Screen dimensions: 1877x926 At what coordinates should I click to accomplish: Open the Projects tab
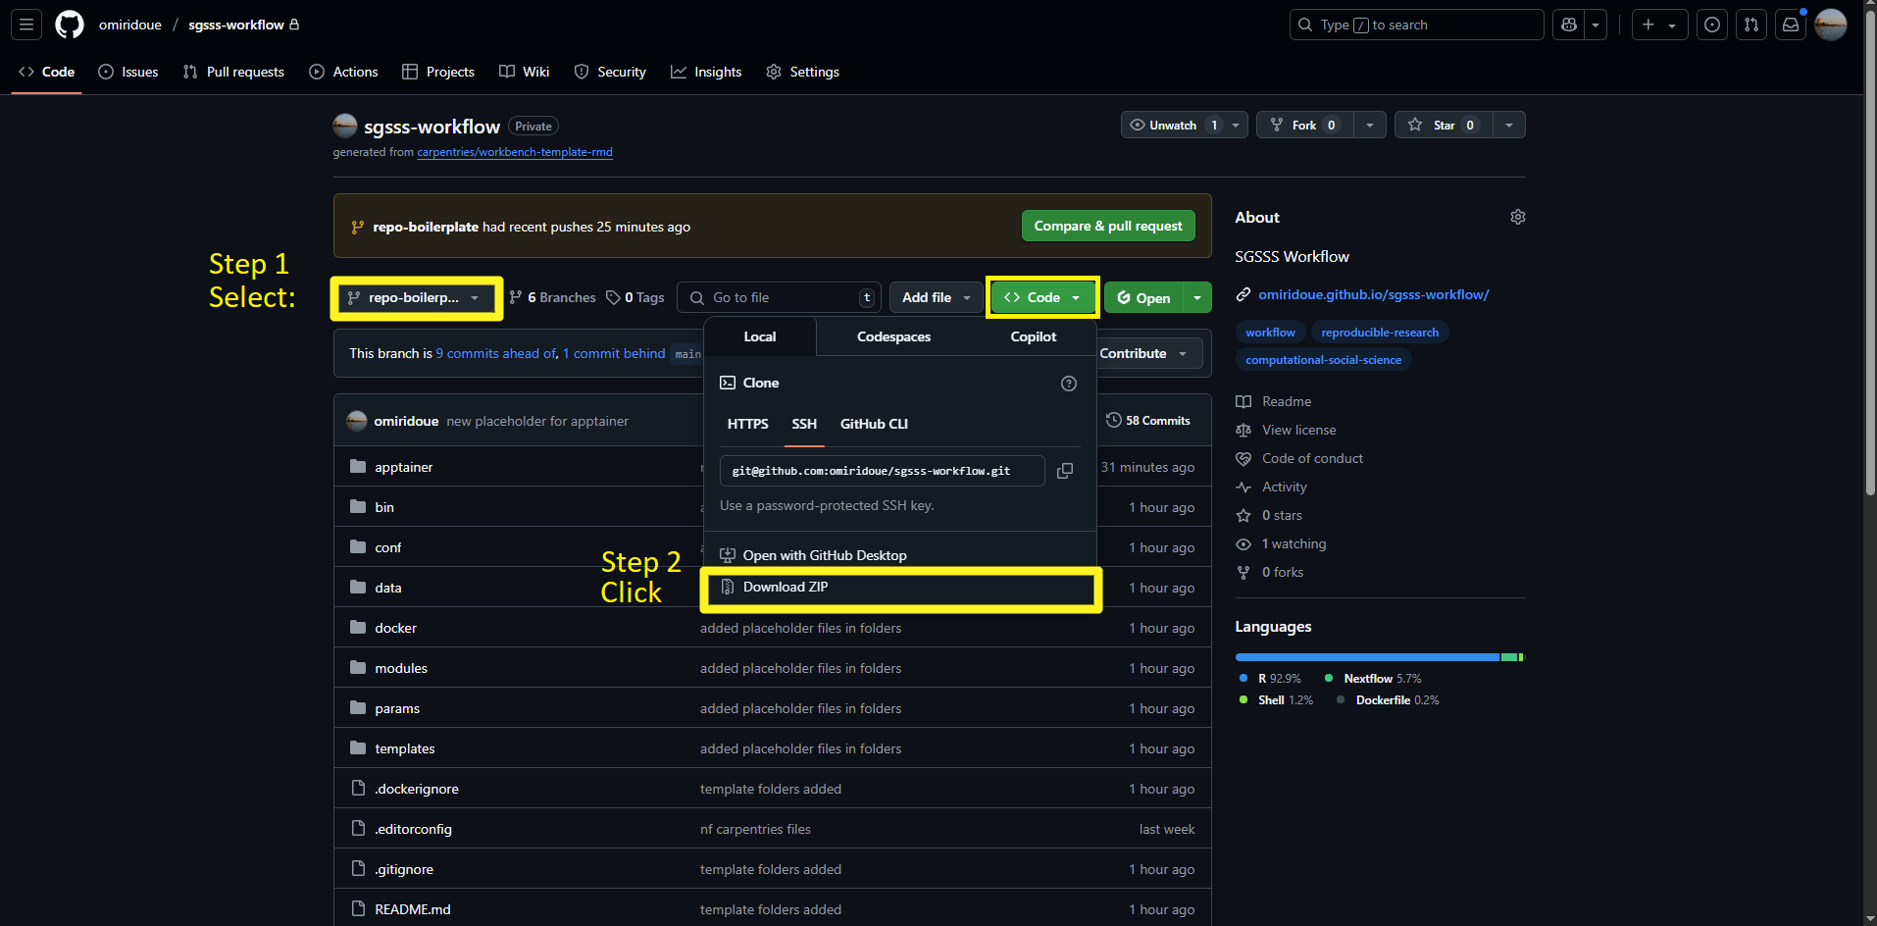point(438,72)
